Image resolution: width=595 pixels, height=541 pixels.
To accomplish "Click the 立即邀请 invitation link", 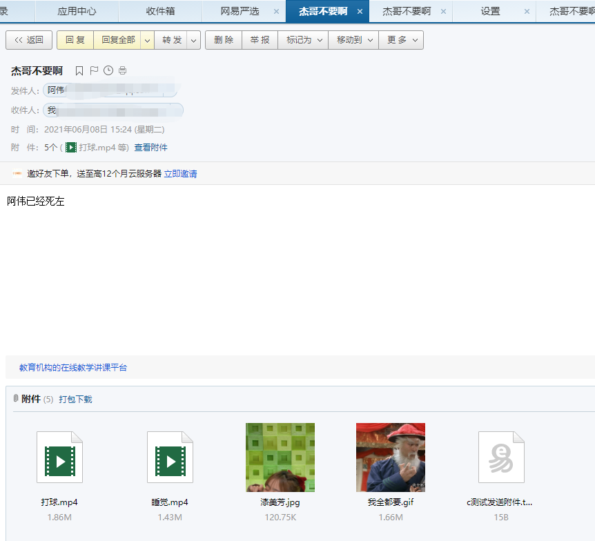I will pos(181,173).
